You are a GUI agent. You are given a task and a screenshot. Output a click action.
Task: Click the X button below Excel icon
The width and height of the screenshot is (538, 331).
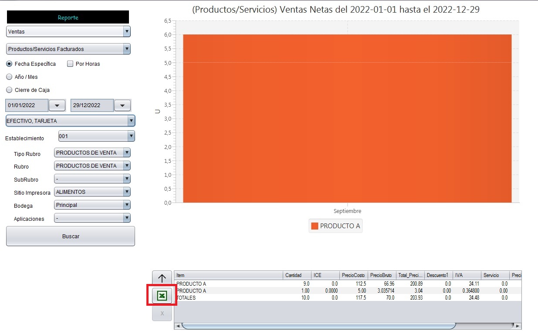coord(162,313)
